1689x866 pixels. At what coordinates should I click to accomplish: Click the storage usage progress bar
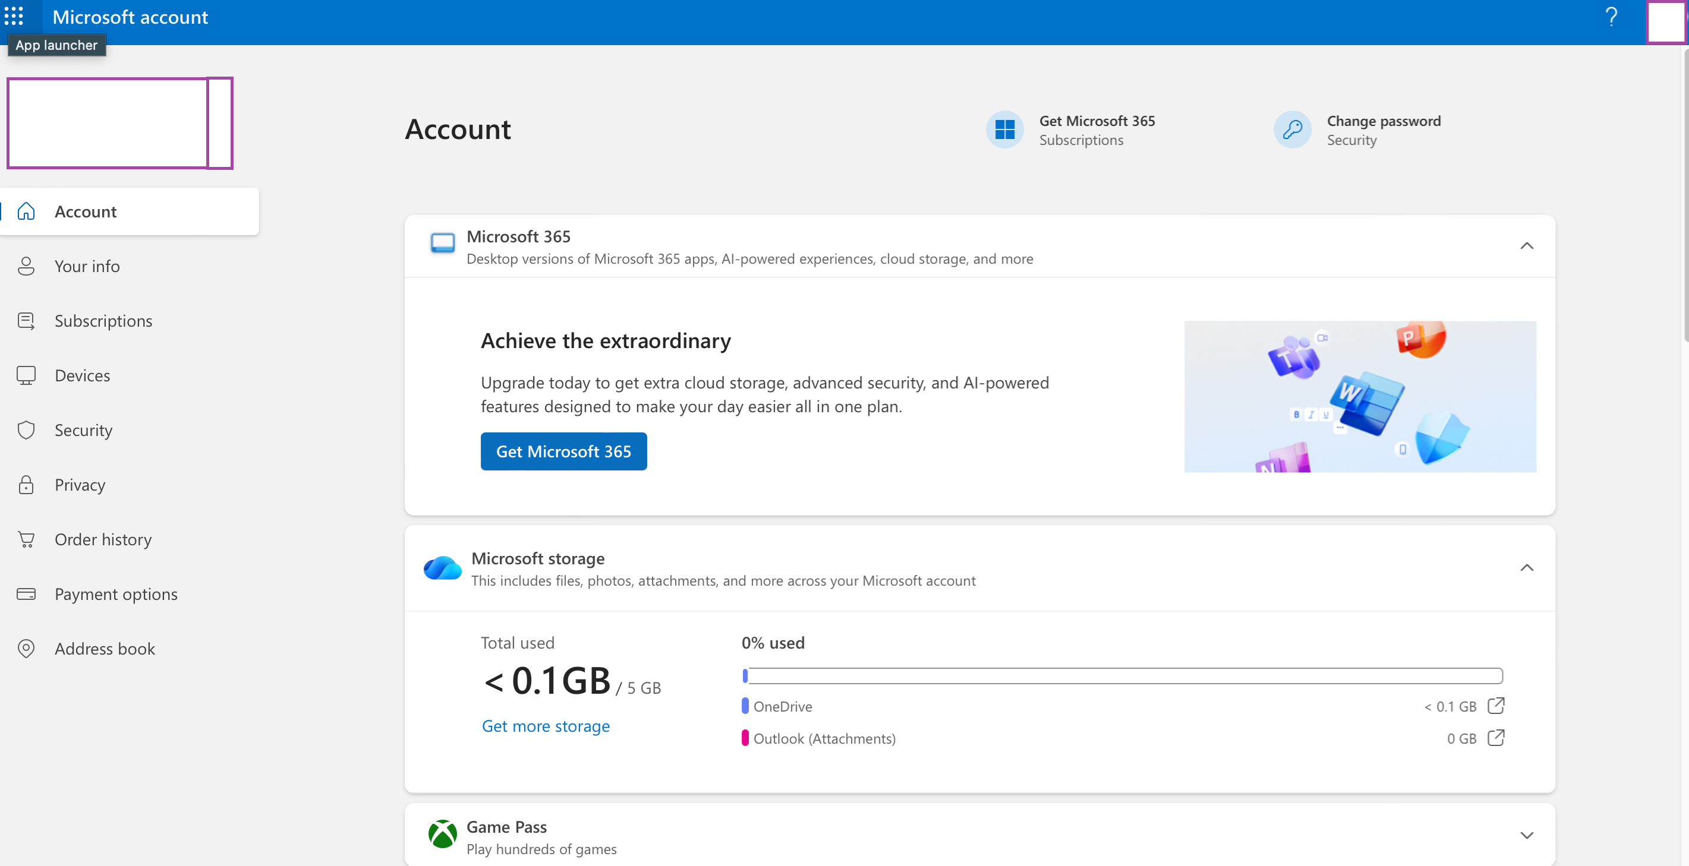pos(1122,675)
